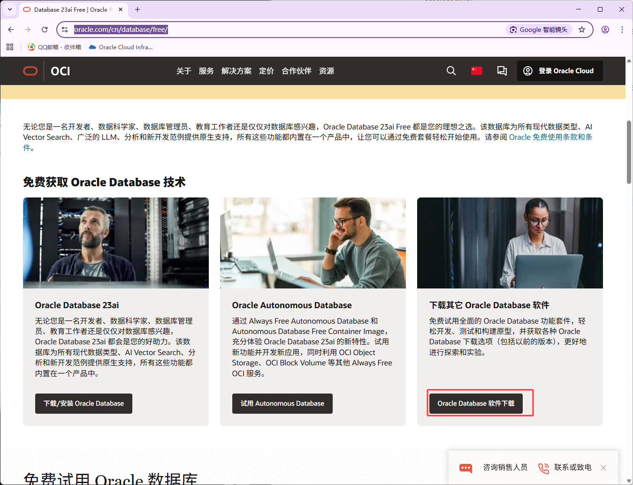Reload the page with refresh icon

tap(45, 30)
